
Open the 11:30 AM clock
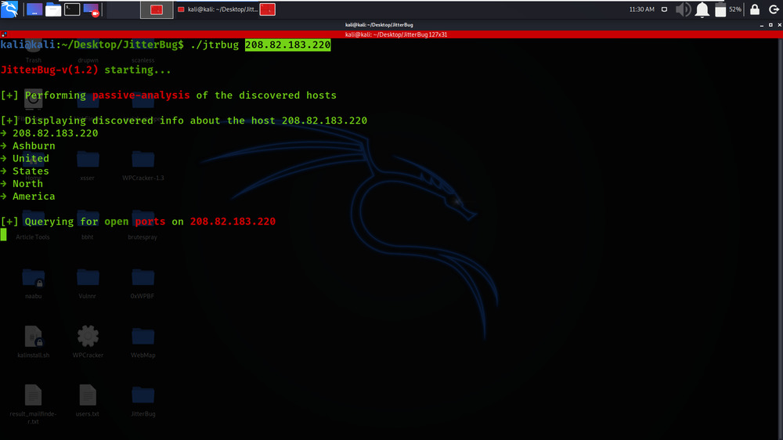(642, 9)
